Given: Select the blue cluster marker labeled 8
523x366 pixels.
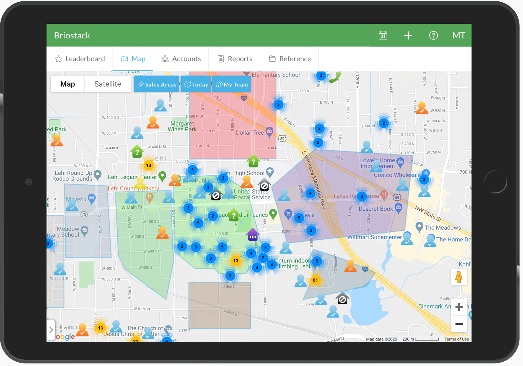Looking at the screenshot, I should [271, 265].
